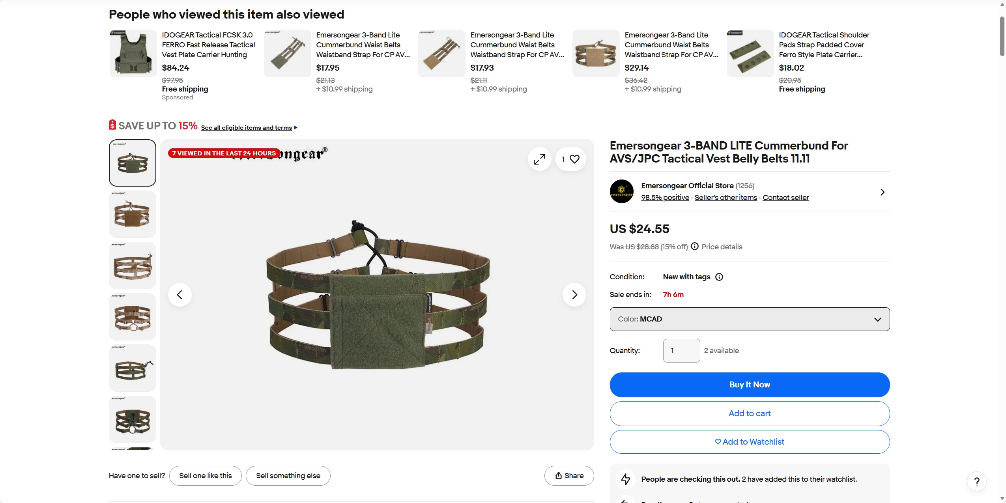Add item to Watchlist

750,442
